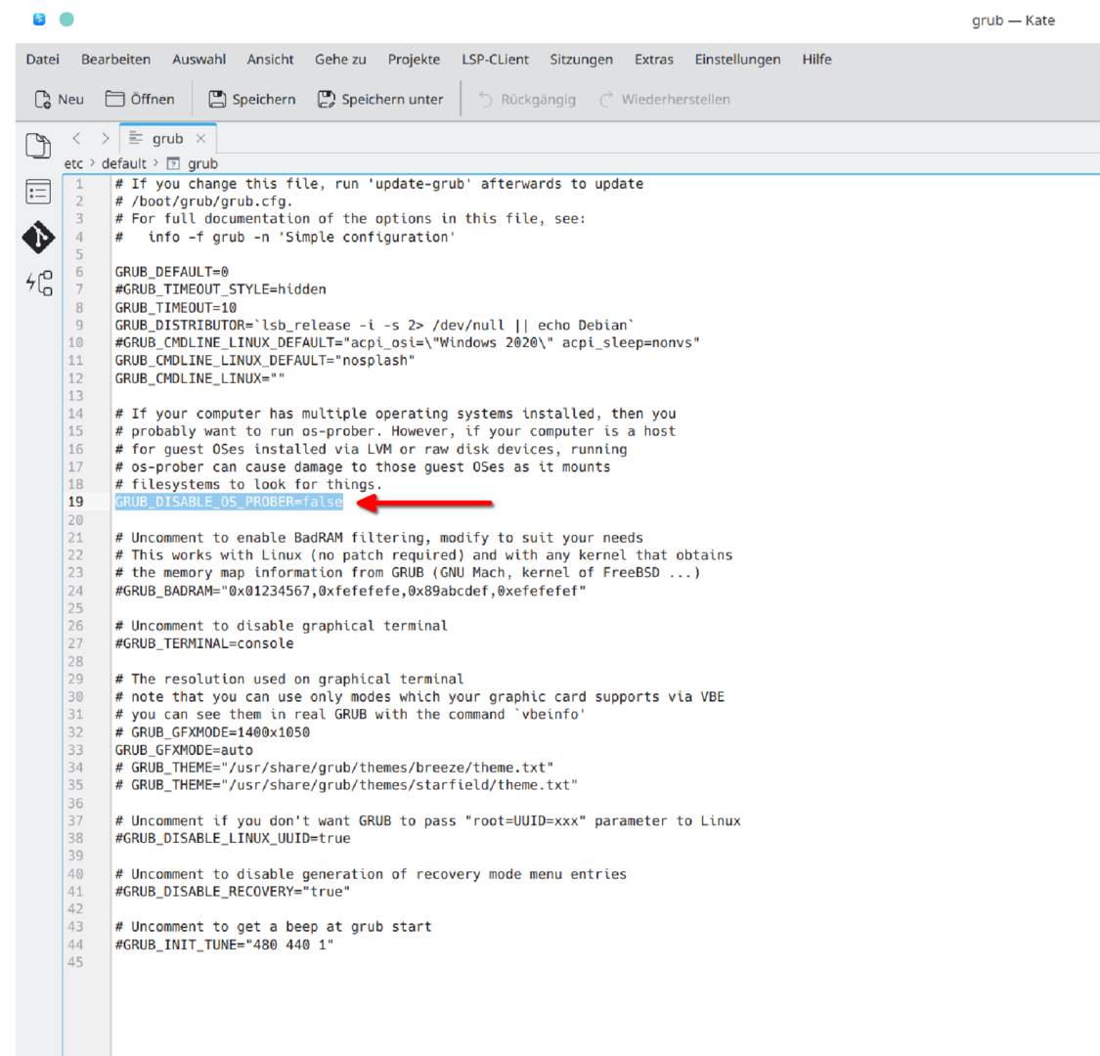
Task: Open the Git sidebar panel icon
Action: (x=38, y=238)
